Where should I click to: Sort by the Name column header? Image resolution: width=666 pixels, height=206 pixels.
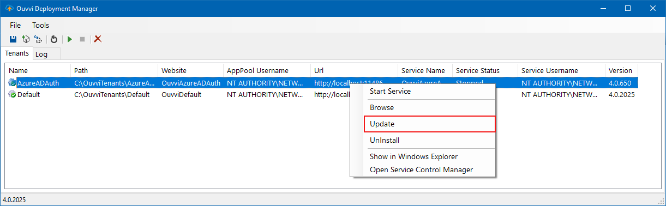point(38,70)
